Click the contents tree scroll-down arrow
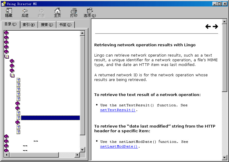The height and width of the screenshot is (162, 229). [x=82, y=150]
